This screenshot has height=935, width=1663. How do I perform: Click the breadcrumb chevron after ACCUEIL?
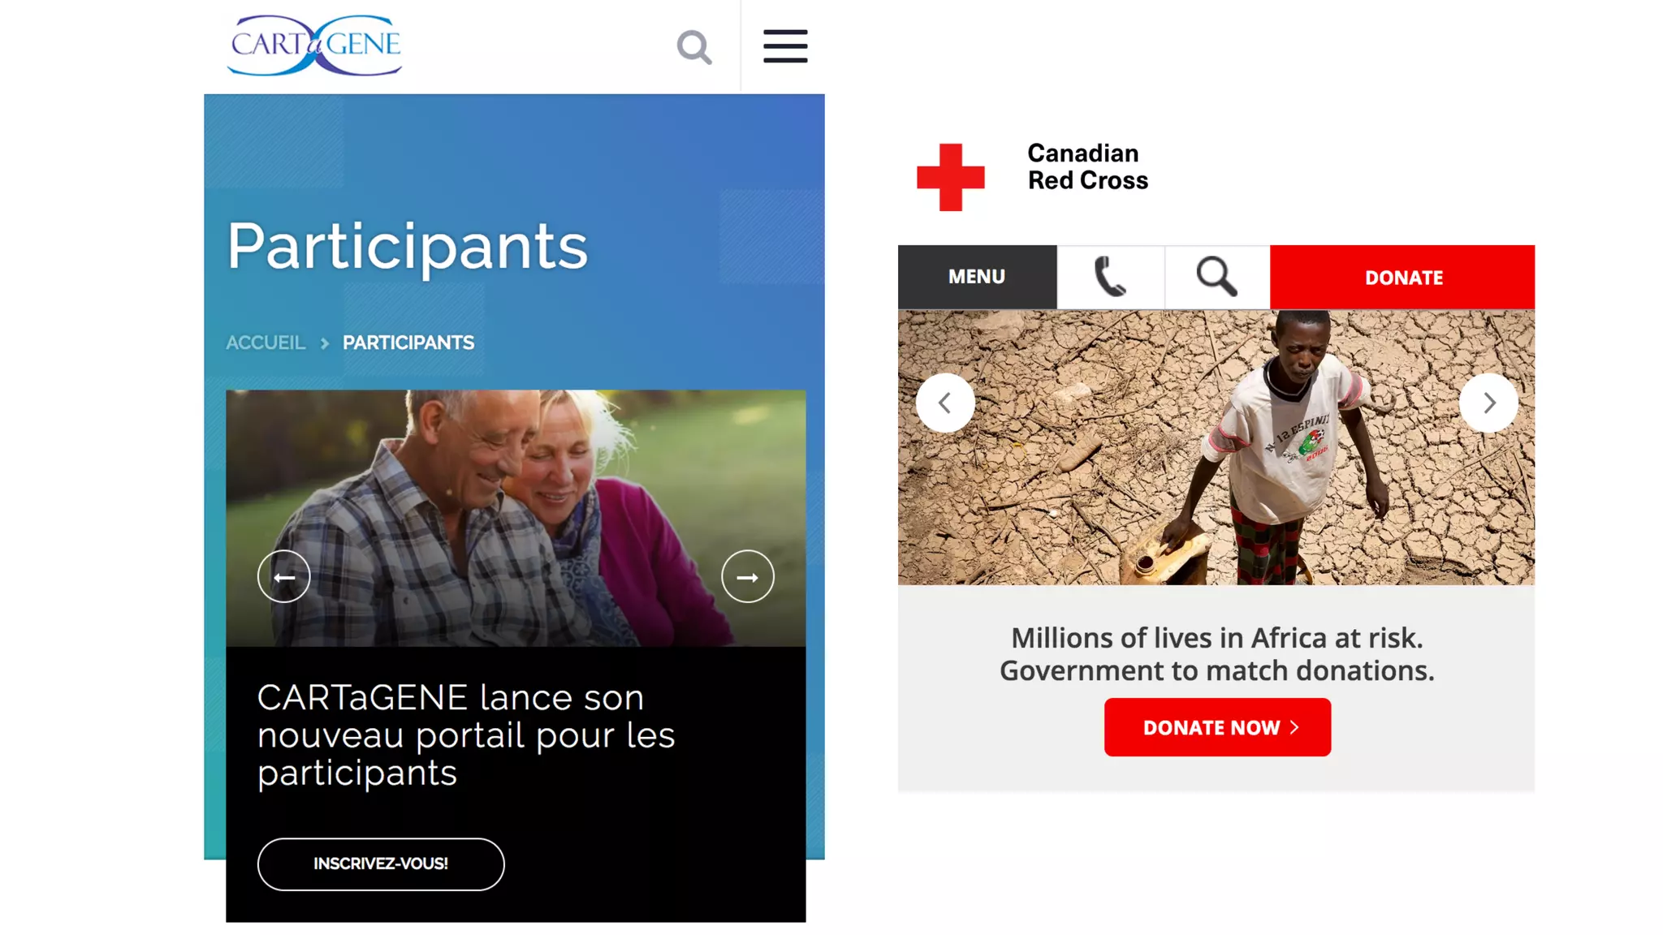325,343
